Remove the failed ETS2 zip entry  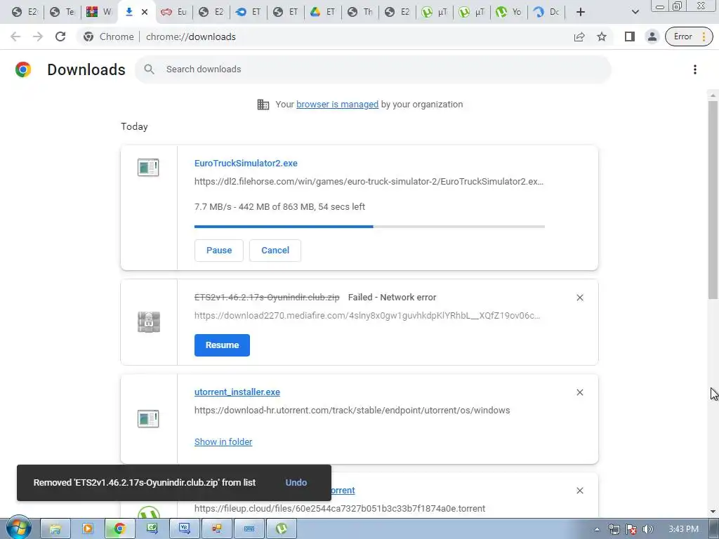[x=579, y=298]
